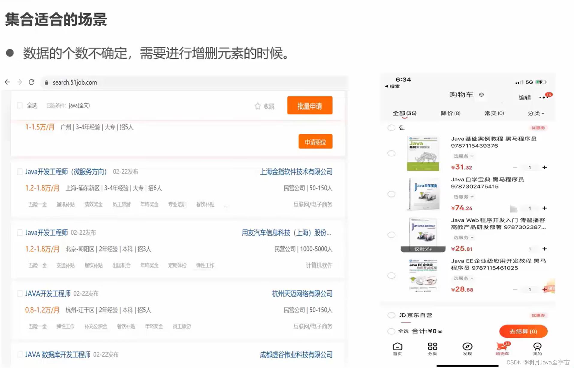Go back in the browser
This screenshot has height=368, width=574.
7,82
